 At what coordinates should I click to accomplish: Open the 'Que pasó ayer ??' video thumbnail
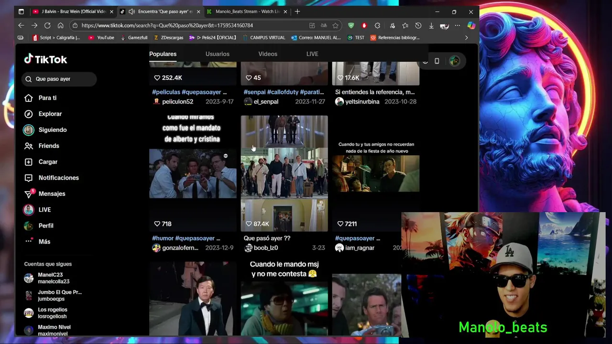[x=284, y=173]
